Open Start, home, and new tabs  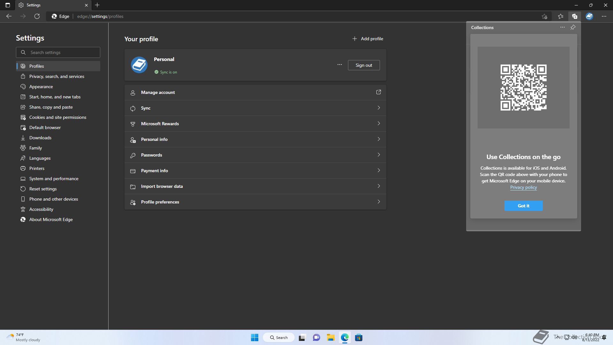(58, 97)
